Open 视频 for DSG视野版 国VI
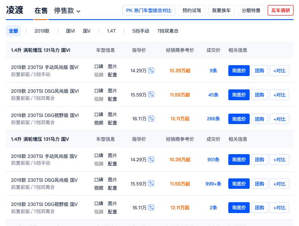 (x=99, y=123)
